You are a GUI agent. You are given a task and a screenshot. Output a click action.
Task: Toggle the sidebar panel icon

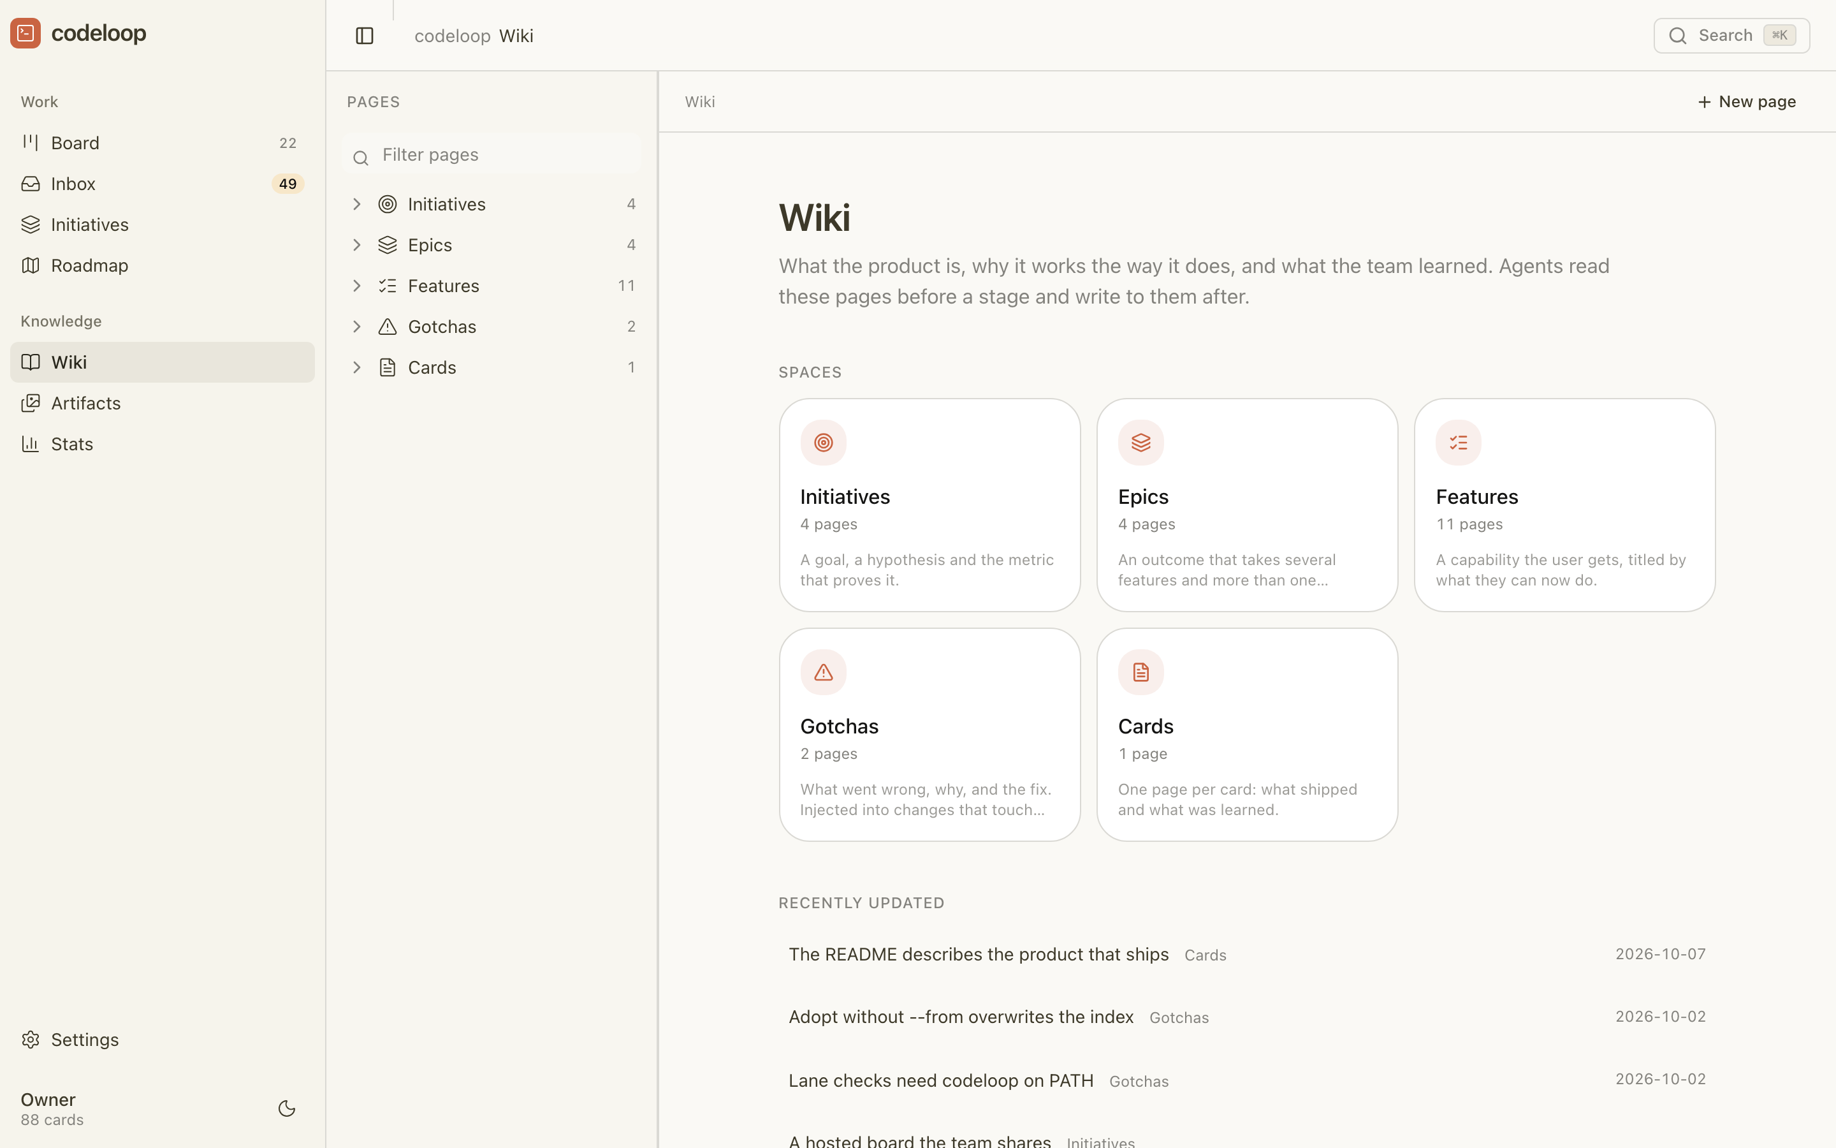pos(364,36)
